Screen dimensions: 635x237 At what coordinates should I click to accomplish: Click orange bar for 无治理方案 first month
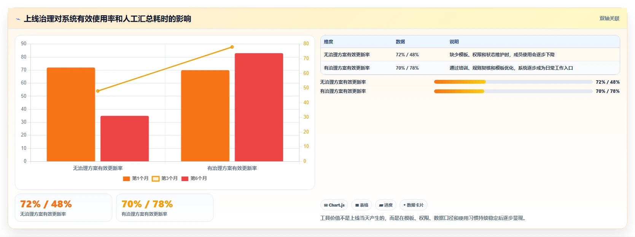click(x=71, y=115)
